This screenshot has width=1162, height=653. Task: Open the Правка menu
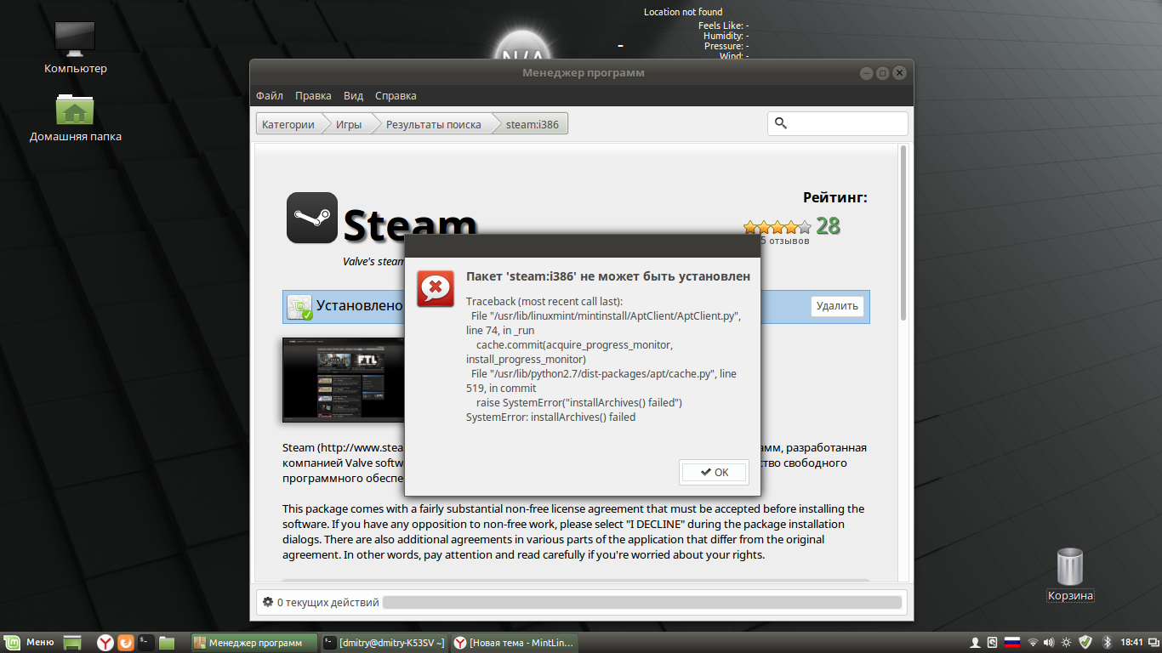pyautogui.click(x=313, y=96)
